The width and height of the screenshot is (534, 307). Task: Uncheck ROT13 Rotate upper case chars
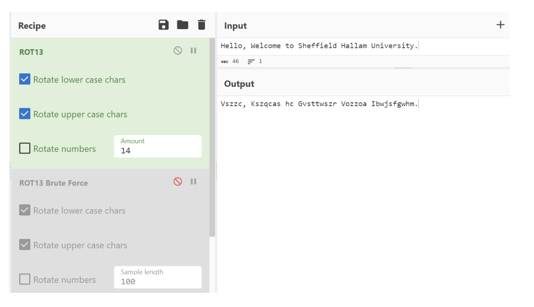coord(25,114)
